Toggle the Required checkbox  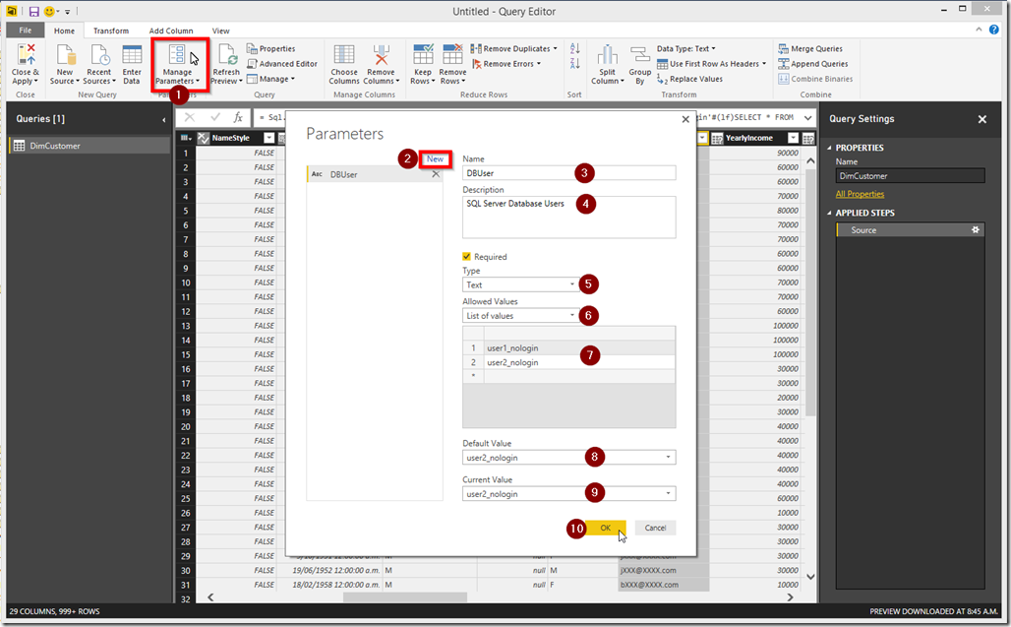pyautogui.click(x=467, y=256)
